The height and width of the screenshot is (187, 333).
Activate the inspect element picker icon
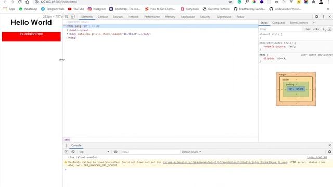(67, 17)
